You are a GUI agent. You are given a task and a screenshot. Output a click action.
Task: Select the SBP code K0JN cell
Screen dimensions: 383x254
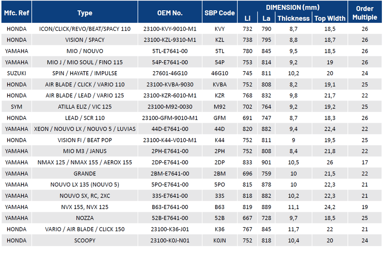click(x=220, y=240)
